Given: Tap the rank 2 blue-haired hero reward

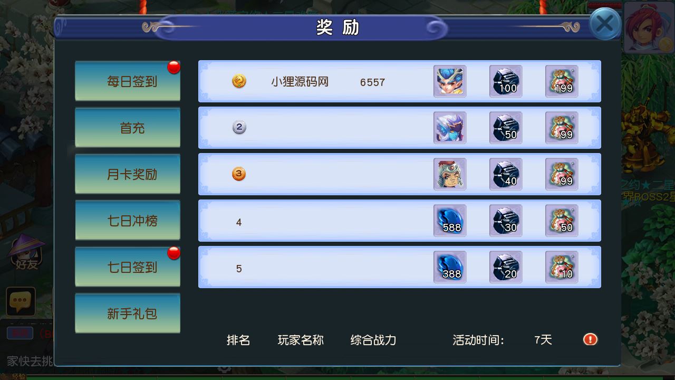Looking at the screenshot, I should pos(450,128).
